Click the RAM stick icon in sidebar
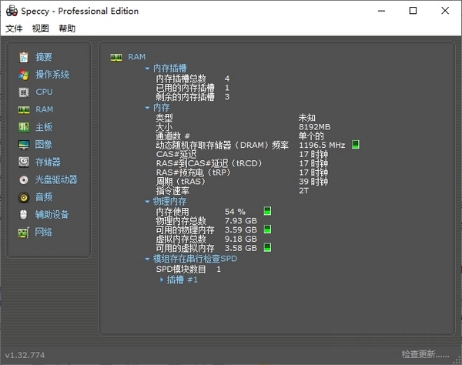The width and height of the screenshot is (462, 365). click(24, 110)
